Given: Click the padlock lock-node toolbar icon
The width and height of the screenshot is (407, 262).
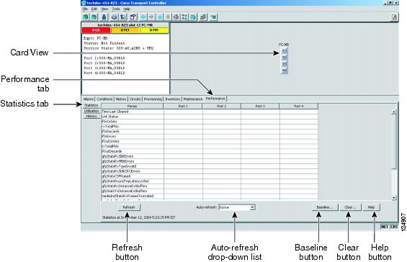Looking at the screenshot, I should (x=104, y=17).
